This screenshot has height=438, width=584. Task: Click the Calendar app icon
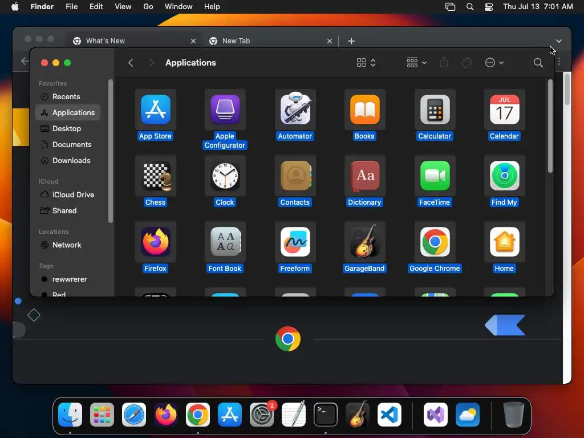point(504,109)
